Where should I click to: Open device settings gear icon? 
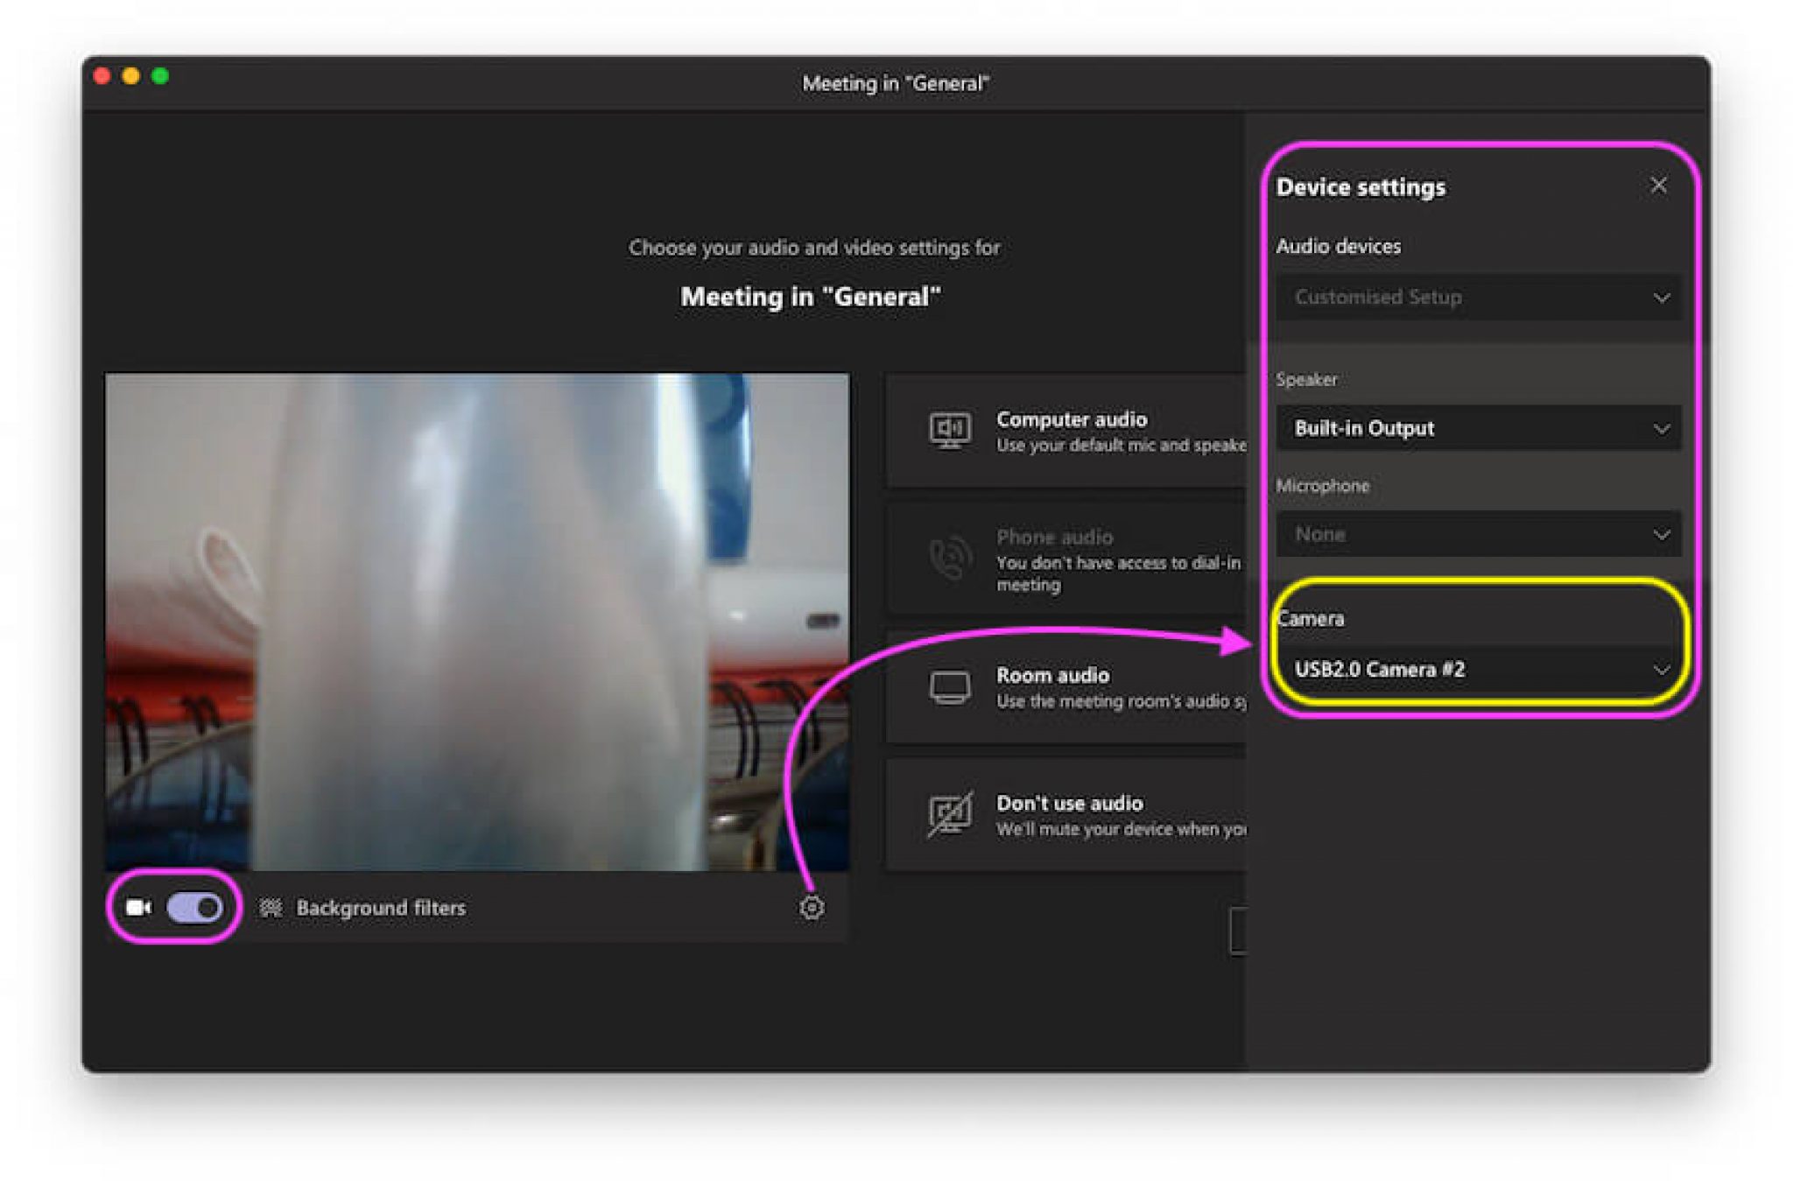pos(812,907)
